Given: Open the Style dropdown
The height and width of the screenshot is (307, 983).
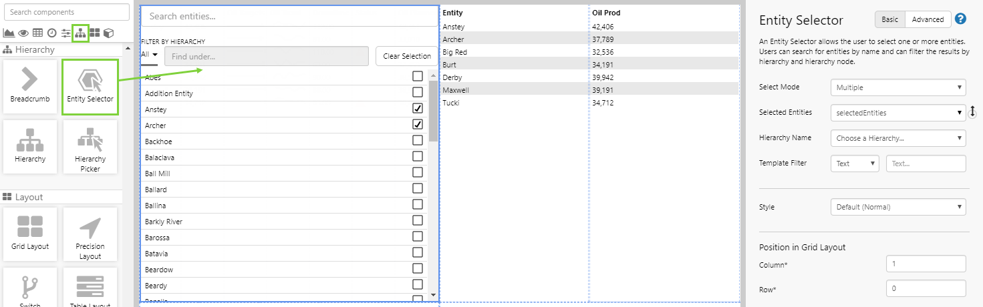Looking at the screenshot, I should coord(898,207).
